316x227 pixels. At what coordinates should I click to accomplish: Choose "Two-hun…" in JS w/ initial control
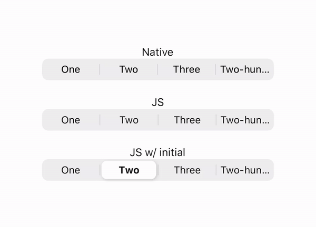click(x=245, y=170)
